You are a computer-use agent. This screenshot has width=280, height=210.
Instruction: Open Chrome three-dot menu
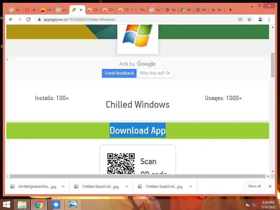(x=269, y=19)
